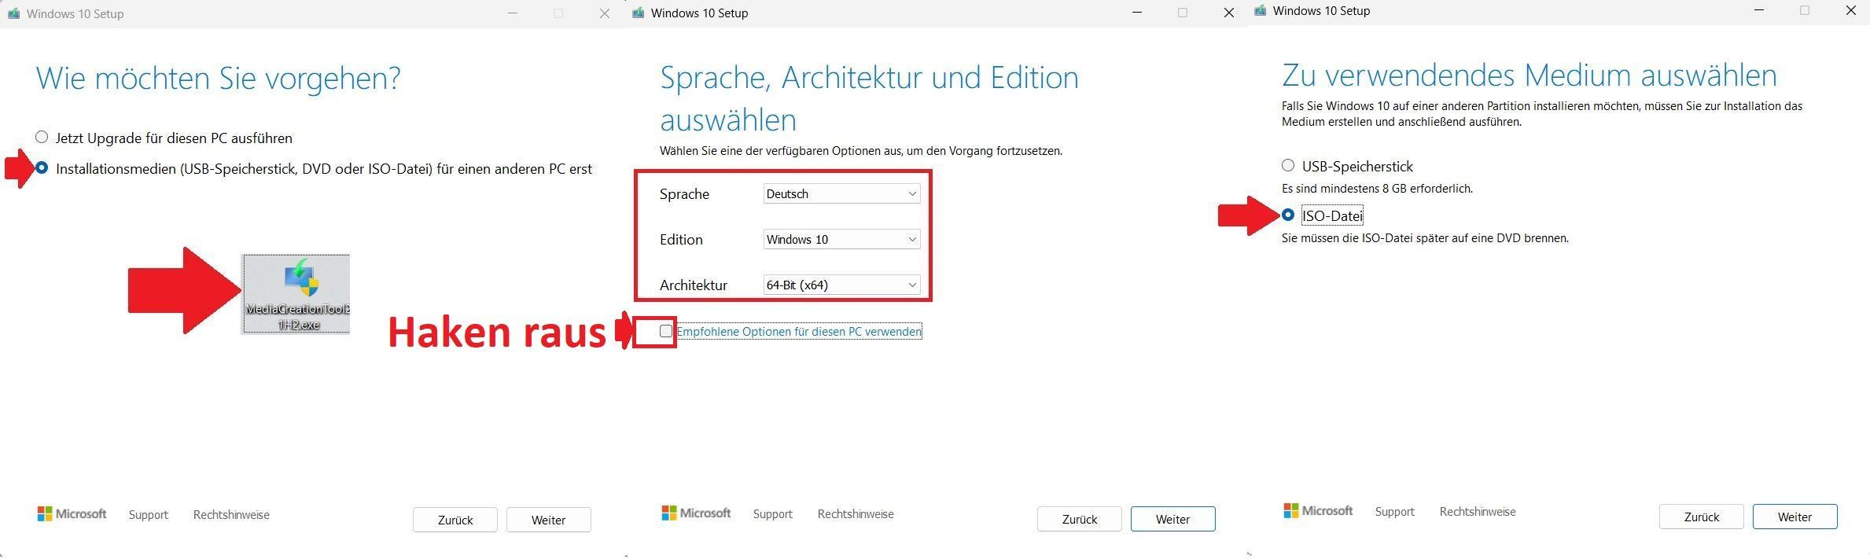
Task: Open the MediaCreationTool21H2.exe icon
Action: pyautogui.click(x=296, y=293)
